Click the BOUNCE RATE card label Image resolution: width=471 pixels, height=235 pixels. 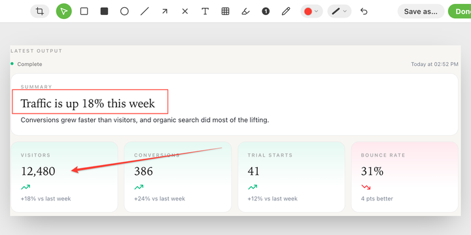[383, 155]
